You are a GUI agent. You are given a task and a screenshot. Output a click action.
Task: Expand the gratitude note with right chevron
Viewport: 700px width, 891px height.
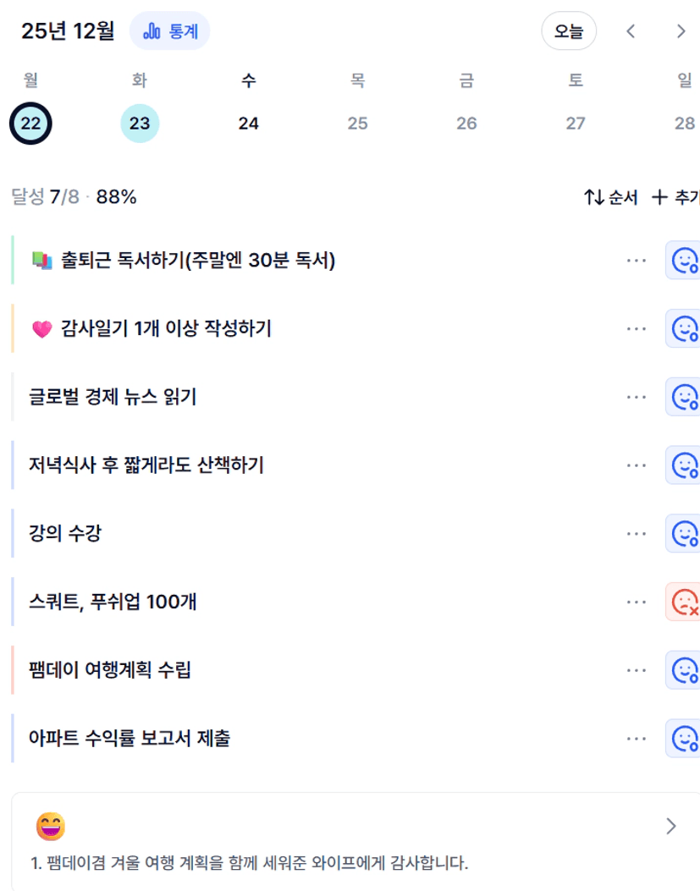(x=671, y=826)
